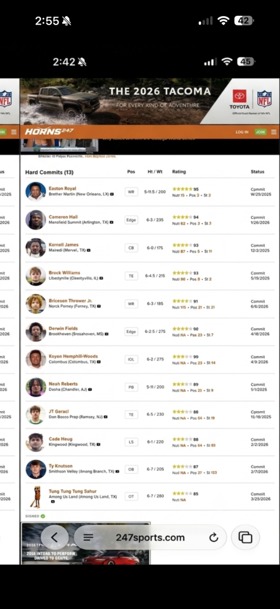Open Easton Royal's profile link
The height and width of the screenshot is (609, 280).
pos(62,188)
